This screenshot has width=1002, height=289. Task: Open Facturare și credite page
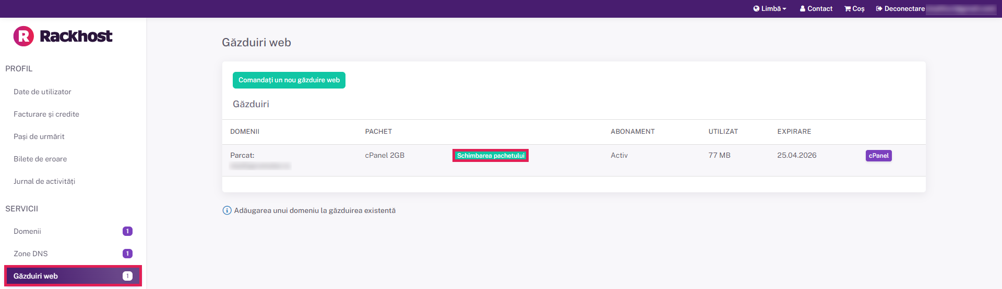point(46,114)
